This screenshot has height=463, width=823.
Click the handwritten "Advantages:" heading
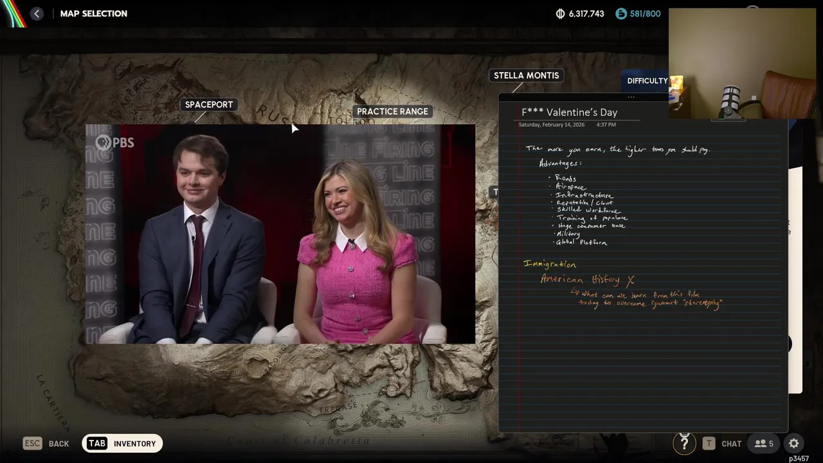coord(560,163)
